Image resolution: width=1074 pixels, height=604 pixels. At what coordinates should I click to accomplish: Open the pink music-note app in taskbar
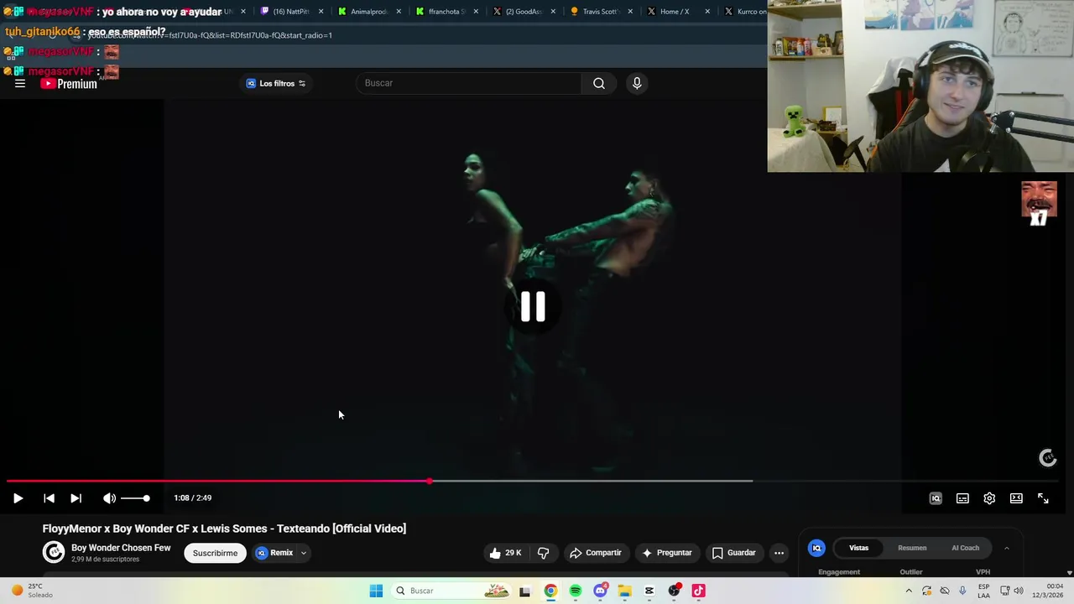pyautogui.click(x=698, y=591)
